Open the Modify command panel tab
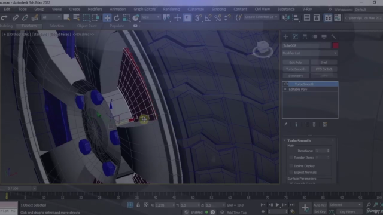The height and width of the screenshot is (215, 383). [x=295, y=36]
